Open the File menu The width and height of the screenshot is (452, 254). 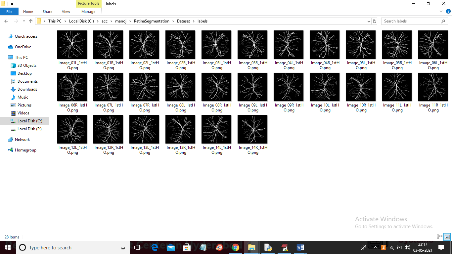tap(9, 12)
